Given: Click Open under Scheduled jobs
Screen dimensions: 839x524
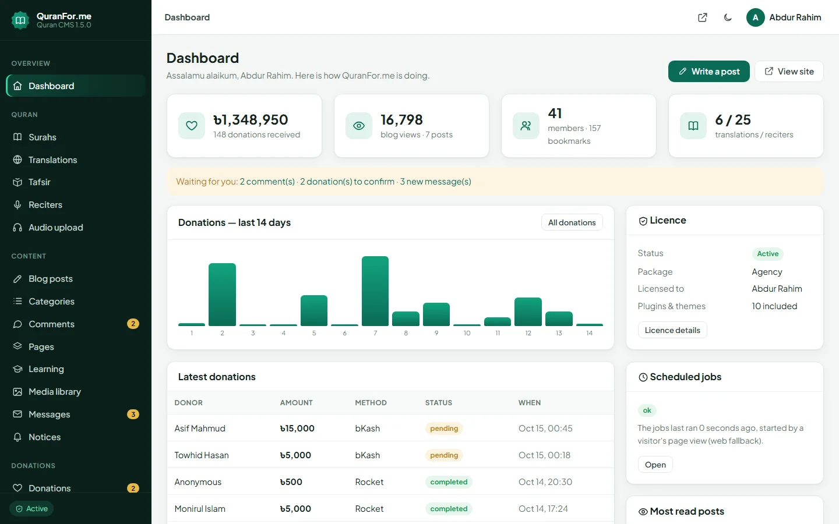Looking at the screenshot, I should 655,465.
